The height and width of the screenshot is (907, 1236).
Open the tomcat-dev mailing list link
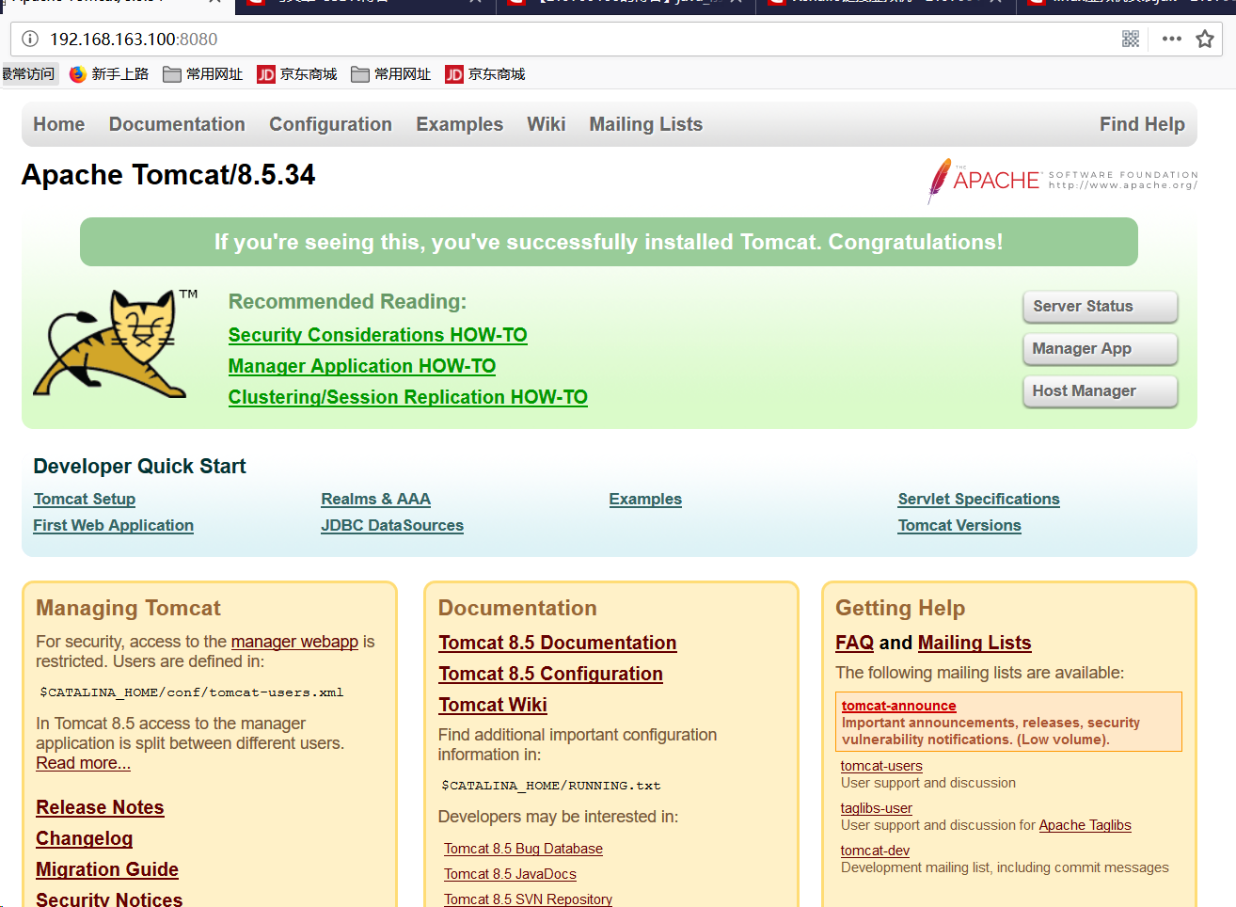pos(875,851)
